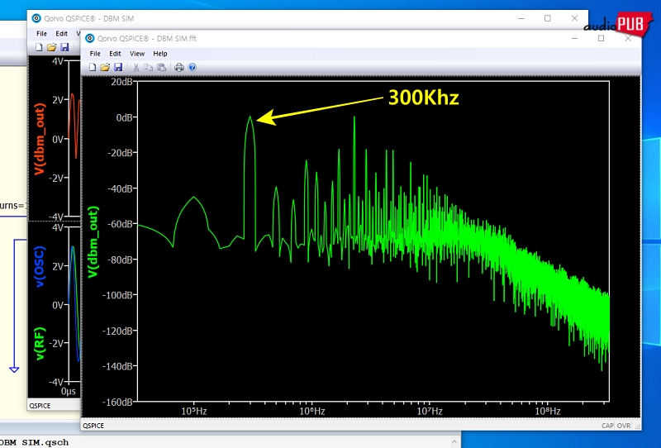The image size is (661, 448).
Task: Click the -100dB y-axis label
Action: [117, 295]
